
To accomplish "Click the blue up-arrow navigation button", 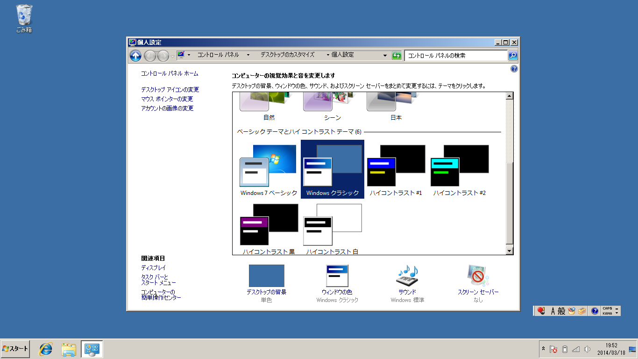I will [x=135, y=56].
